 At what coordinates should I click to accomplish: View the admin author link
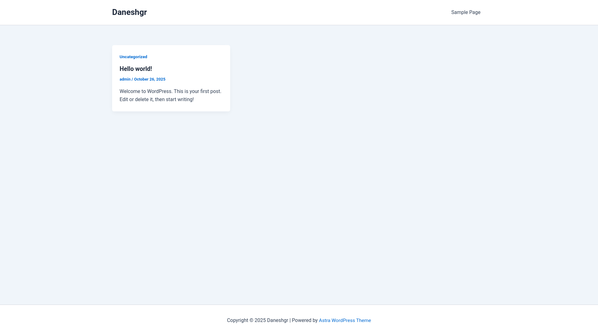125,79
